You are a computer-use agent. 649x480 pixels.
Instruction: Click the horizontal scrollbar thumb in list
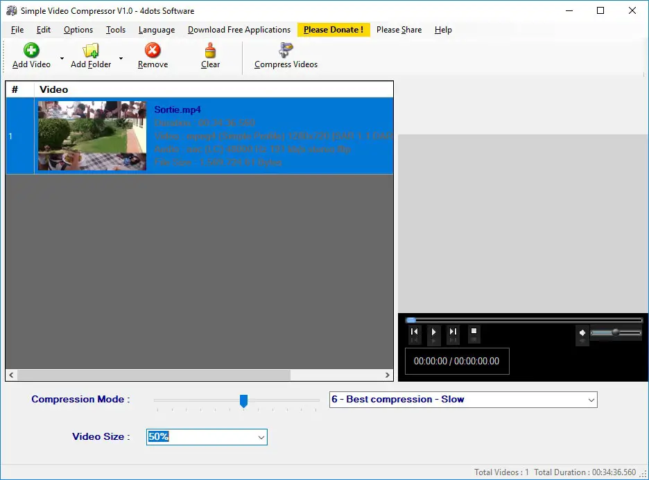pos(153,375)
